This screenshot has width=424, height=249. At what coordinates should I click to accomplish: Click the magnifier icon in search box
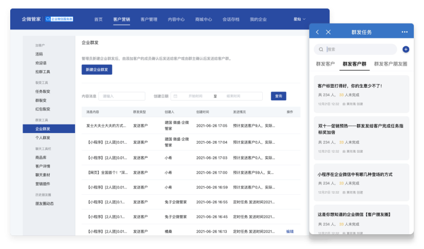coord(321,50)
